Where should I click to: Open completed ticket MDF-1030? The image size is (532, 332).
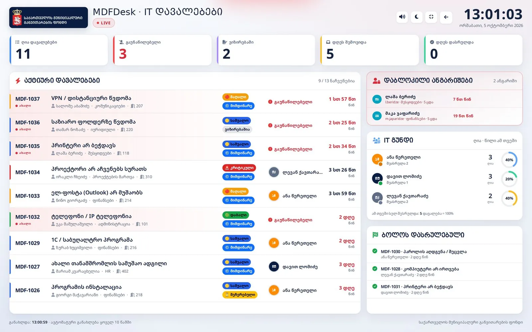pyautogui.click(x=445, y=254)
